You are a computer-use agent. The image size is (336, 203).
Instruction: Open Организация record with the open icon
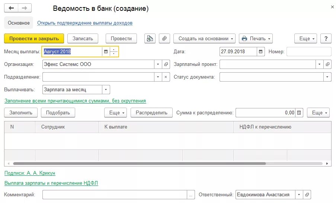tap(166, 64)
